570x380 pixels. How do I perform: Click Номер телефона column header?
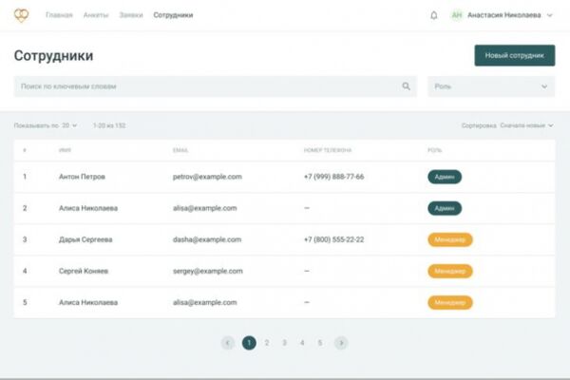pyautogui.click(x=328, y=150)
